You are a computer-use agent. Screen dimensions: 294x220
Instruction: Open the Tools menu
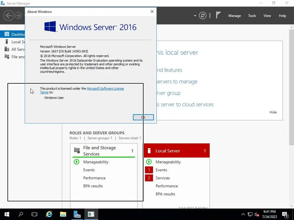[x=252, y=16]
